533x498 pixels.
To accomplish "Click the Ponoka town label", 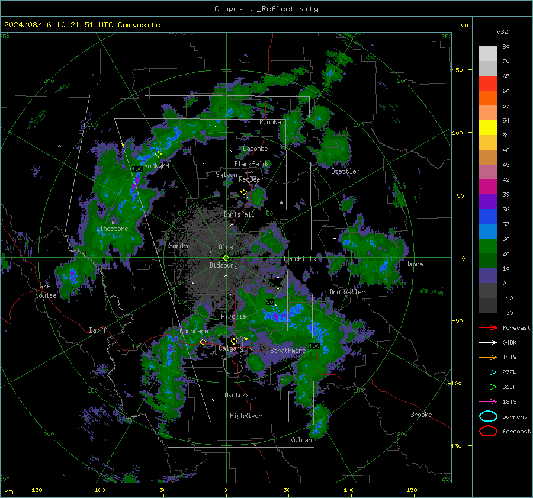I will tap(270, 123).
